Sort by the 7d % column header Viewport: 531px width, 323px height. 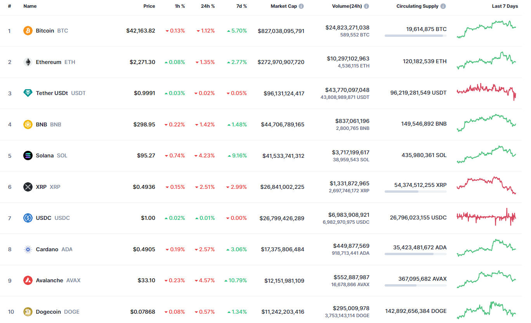point(239,6)
